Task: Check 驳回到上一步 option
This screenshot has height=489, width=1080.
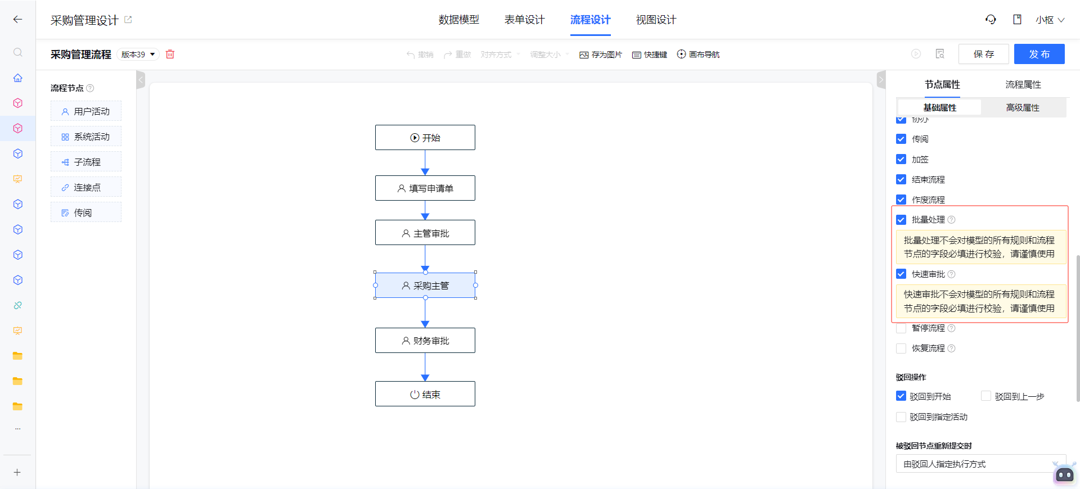Action: [x=986, y=396]
